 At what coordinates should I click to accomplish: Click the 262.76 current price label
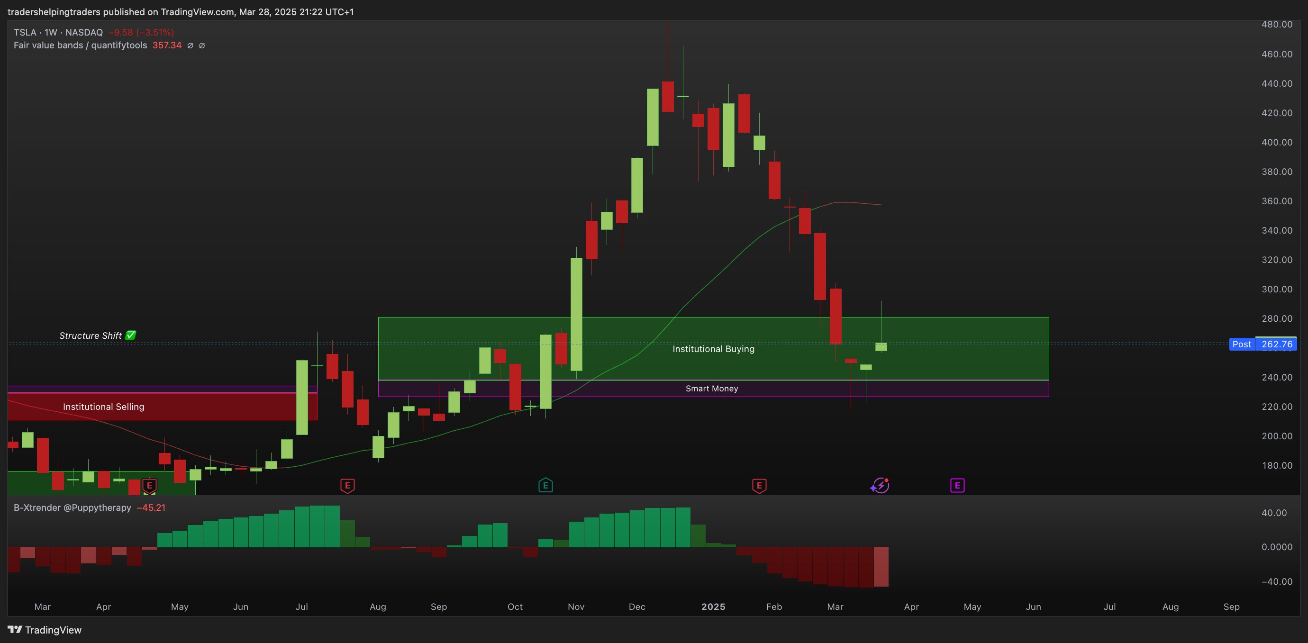(1277, 344)
